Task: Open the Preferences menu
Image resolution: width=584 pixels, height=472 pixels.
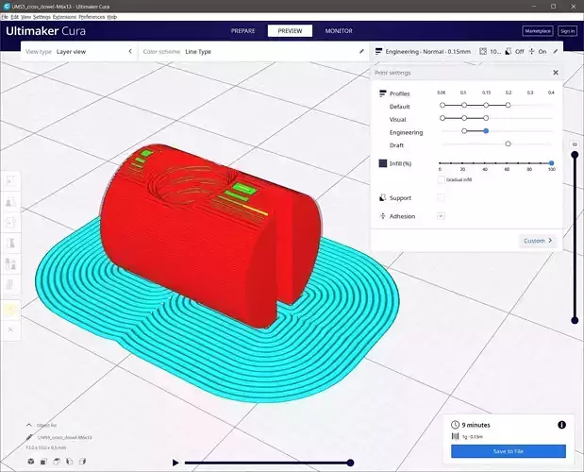Action: click(92, 17)
